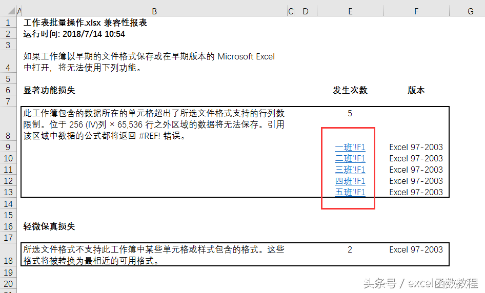Viewport: 485px width, 293px height.
Task: Open the 三班'!F1 hyperlink
Action: (350, 170)
